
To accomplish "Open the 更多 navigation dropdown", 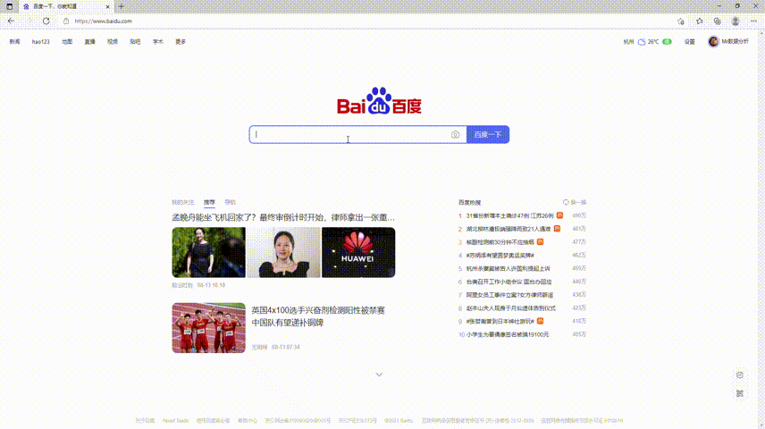I will tap(181, 42).
